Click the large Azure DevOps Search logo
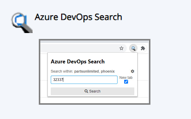The image size is (191, 119). click(x=21, y=22)
